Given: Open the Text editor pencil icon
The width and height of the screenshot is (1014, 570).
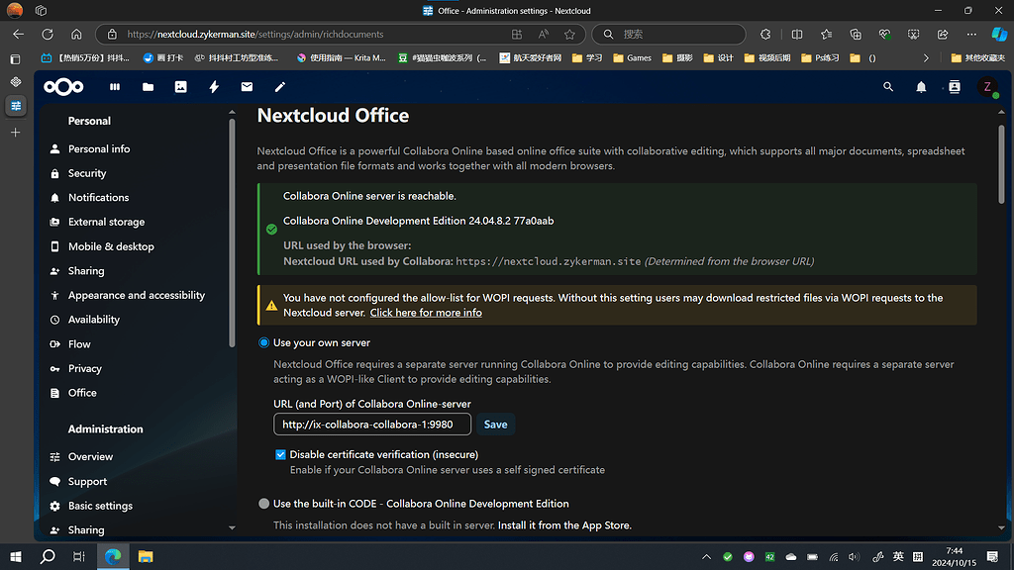Looking at the screenshot, I should [x=279, y=87].
